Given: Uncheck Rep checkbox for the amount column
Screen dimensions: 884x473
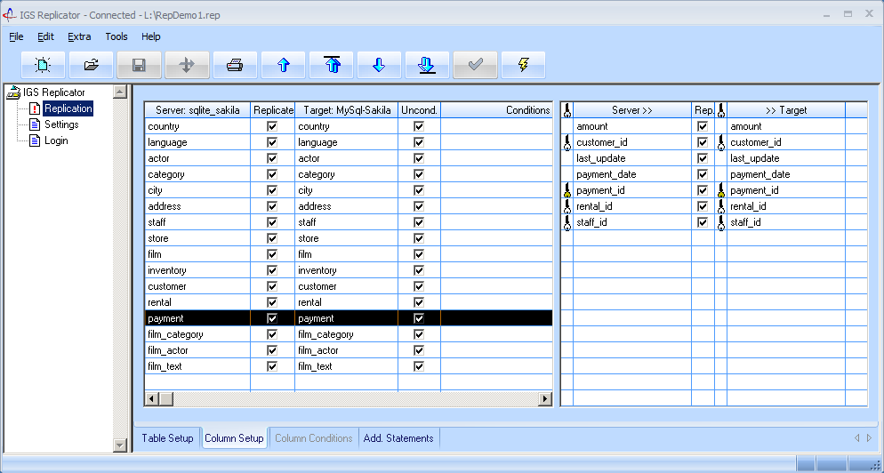Looking at the screenshot, I should pos(703,126).
